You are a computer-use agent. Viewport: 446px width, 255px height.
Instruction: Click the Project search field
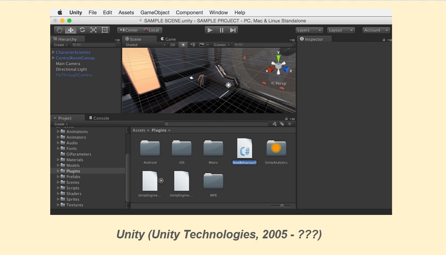tap(216, 124)
